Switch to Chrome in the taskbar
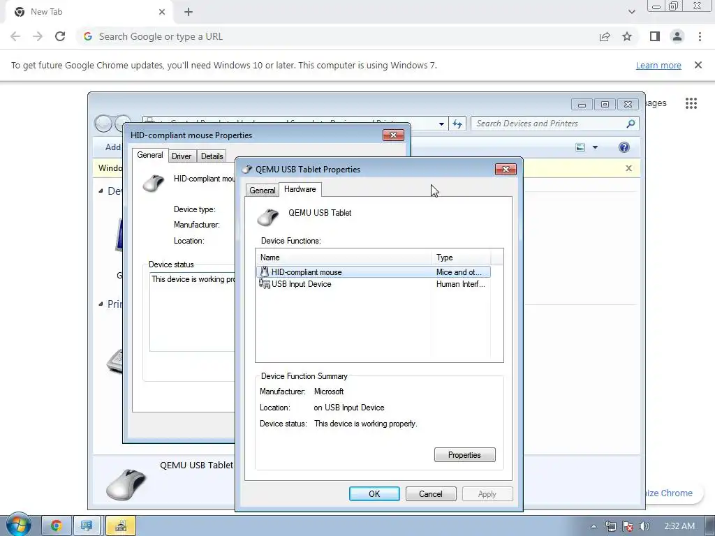 pyautogui.click(x=57, y=526)
